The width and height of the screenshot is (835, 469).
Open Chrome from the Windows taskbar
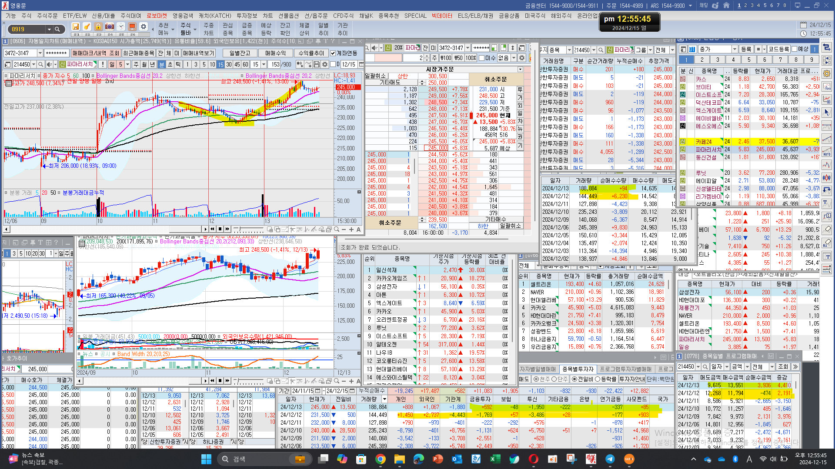pyautogui.click(x=381, y=459)
